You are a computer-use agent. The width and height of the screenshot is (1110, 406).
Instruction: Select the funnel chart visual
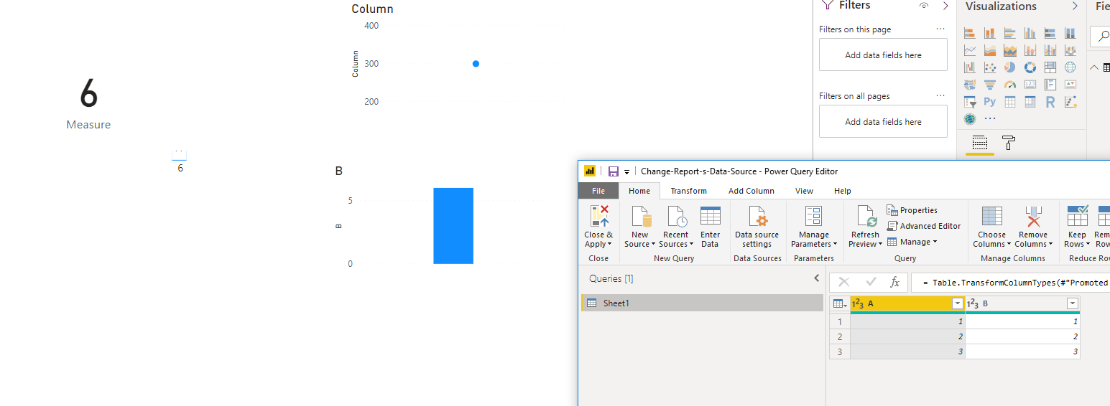tap(990, 85)
